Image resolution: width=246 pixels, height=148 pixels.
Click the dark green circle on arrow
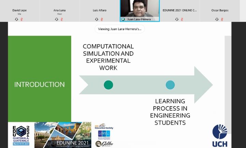tap(108, 85)
